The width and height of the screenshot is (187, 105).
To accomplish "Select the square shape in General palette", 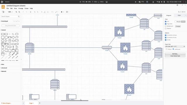I will pyautogui.click(x=3, y=37).
